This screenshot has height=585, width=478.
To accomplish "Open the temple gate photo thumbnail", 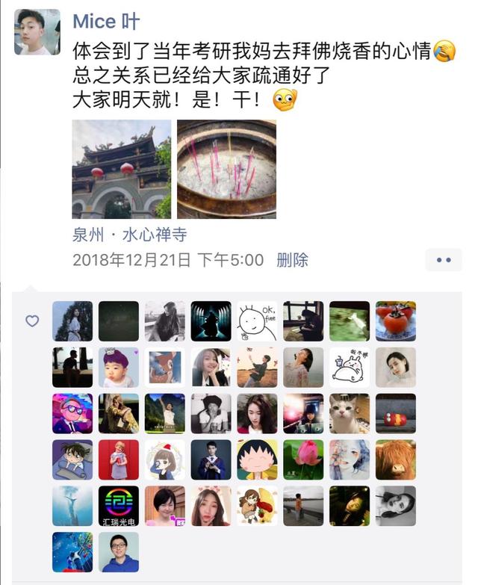I will 122,169.
